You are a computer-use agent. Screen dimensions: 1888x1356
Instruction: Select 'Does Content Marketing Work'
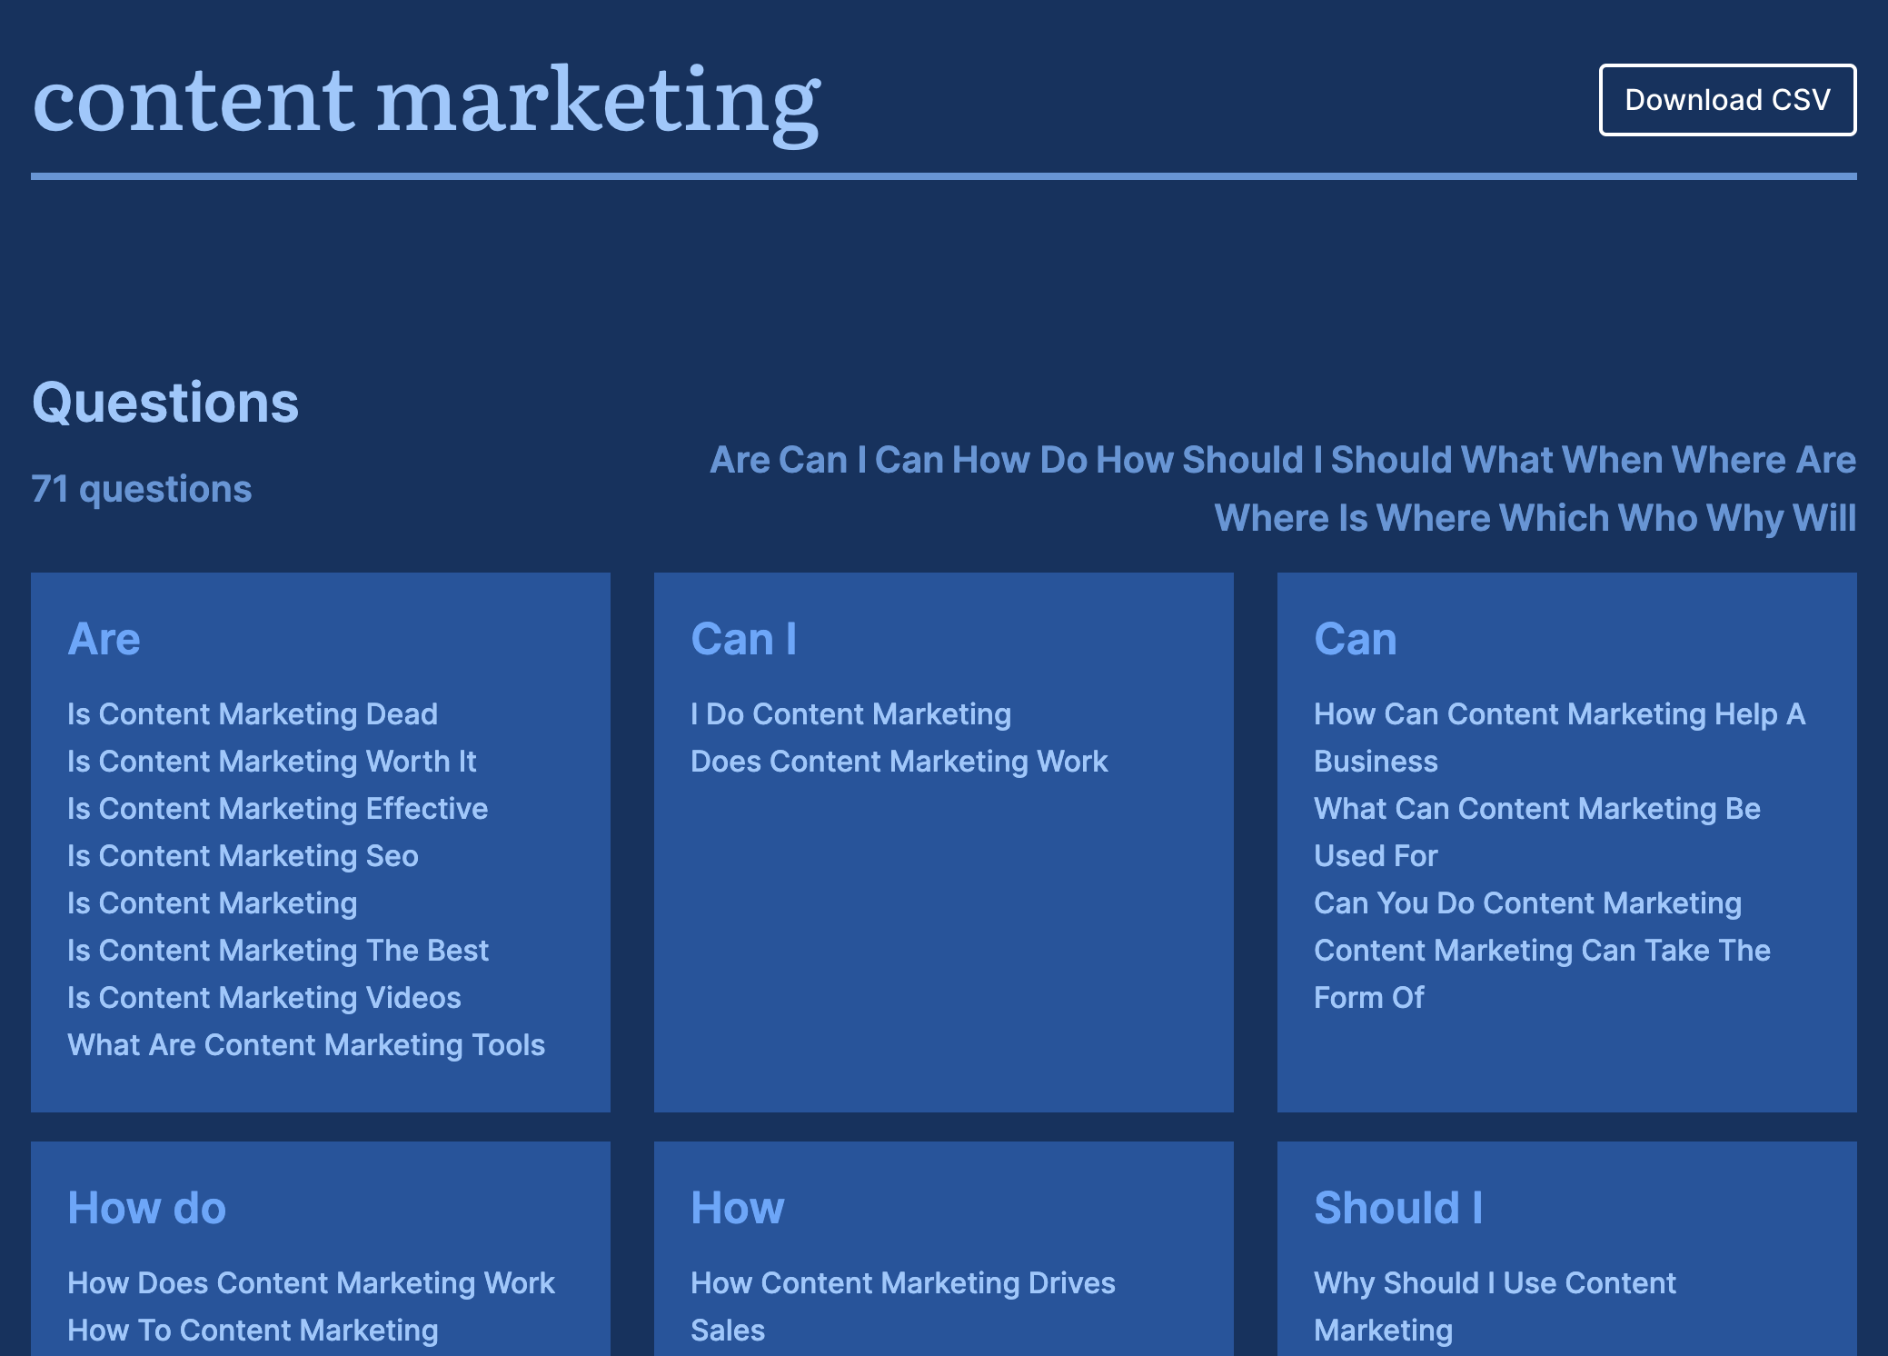(899, 762)
